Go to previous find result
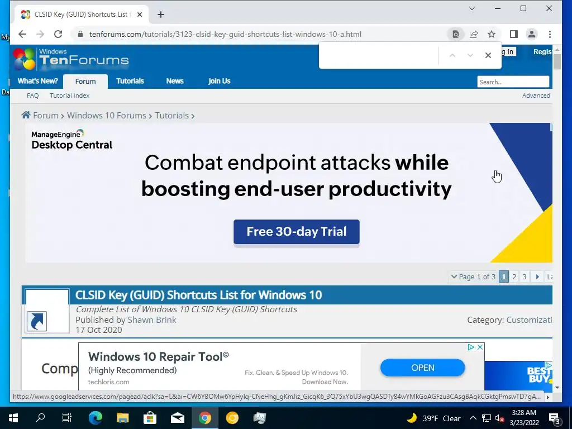The width and height of the screenshot is (572, 429). tap(452, 55)
